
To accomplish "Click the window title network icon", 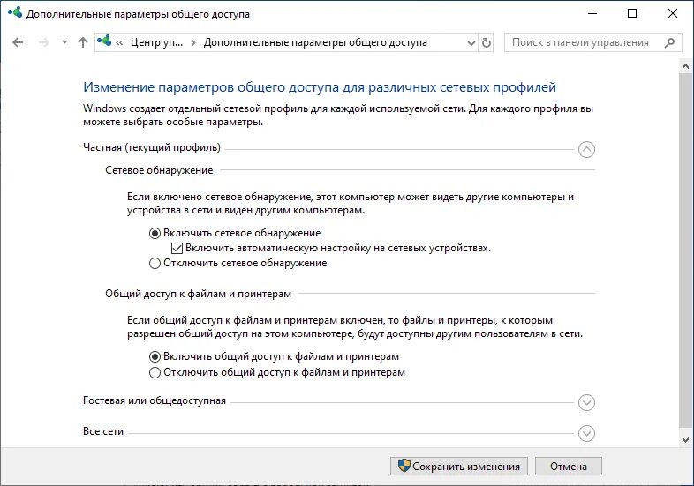I will 15,12.
